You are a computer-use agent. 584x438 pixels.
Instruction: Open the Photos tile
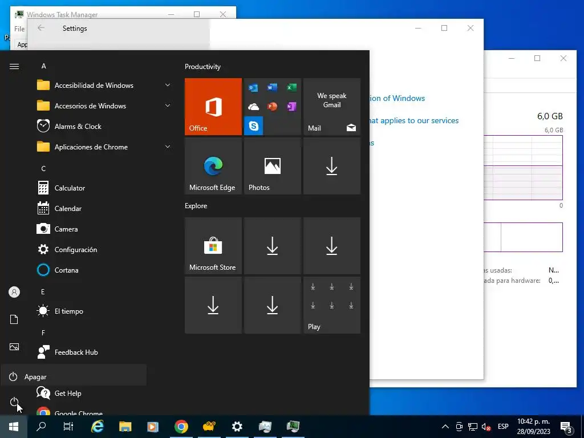click(x=272, y=166)
